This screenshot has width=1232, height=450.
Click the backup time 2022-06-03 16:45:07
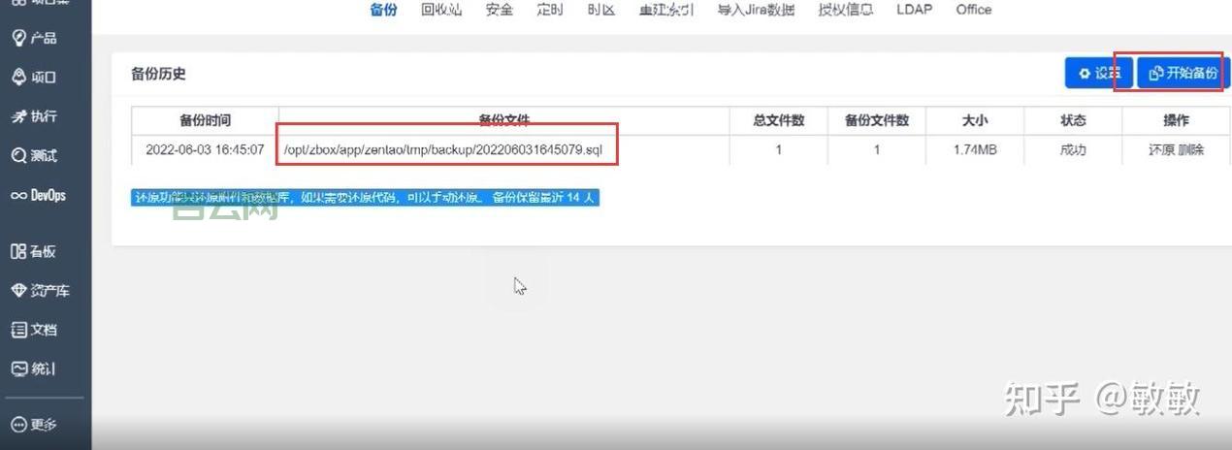[x=205, y=150]
